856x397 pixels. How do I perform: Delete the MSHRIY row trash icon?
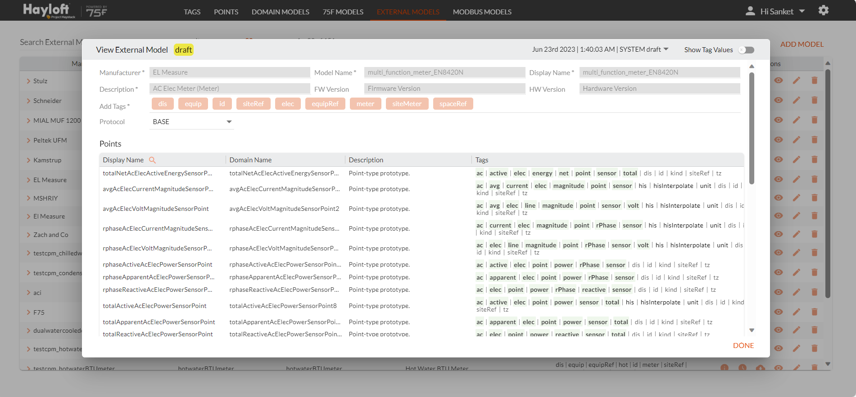pos(815,198)
